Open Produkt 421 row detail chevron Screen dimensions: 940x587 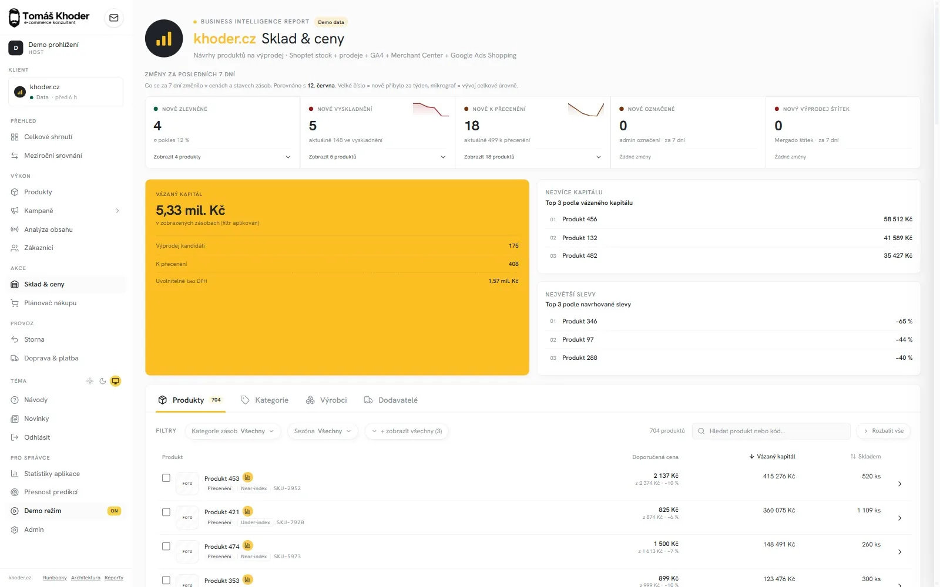pos(899,518)
